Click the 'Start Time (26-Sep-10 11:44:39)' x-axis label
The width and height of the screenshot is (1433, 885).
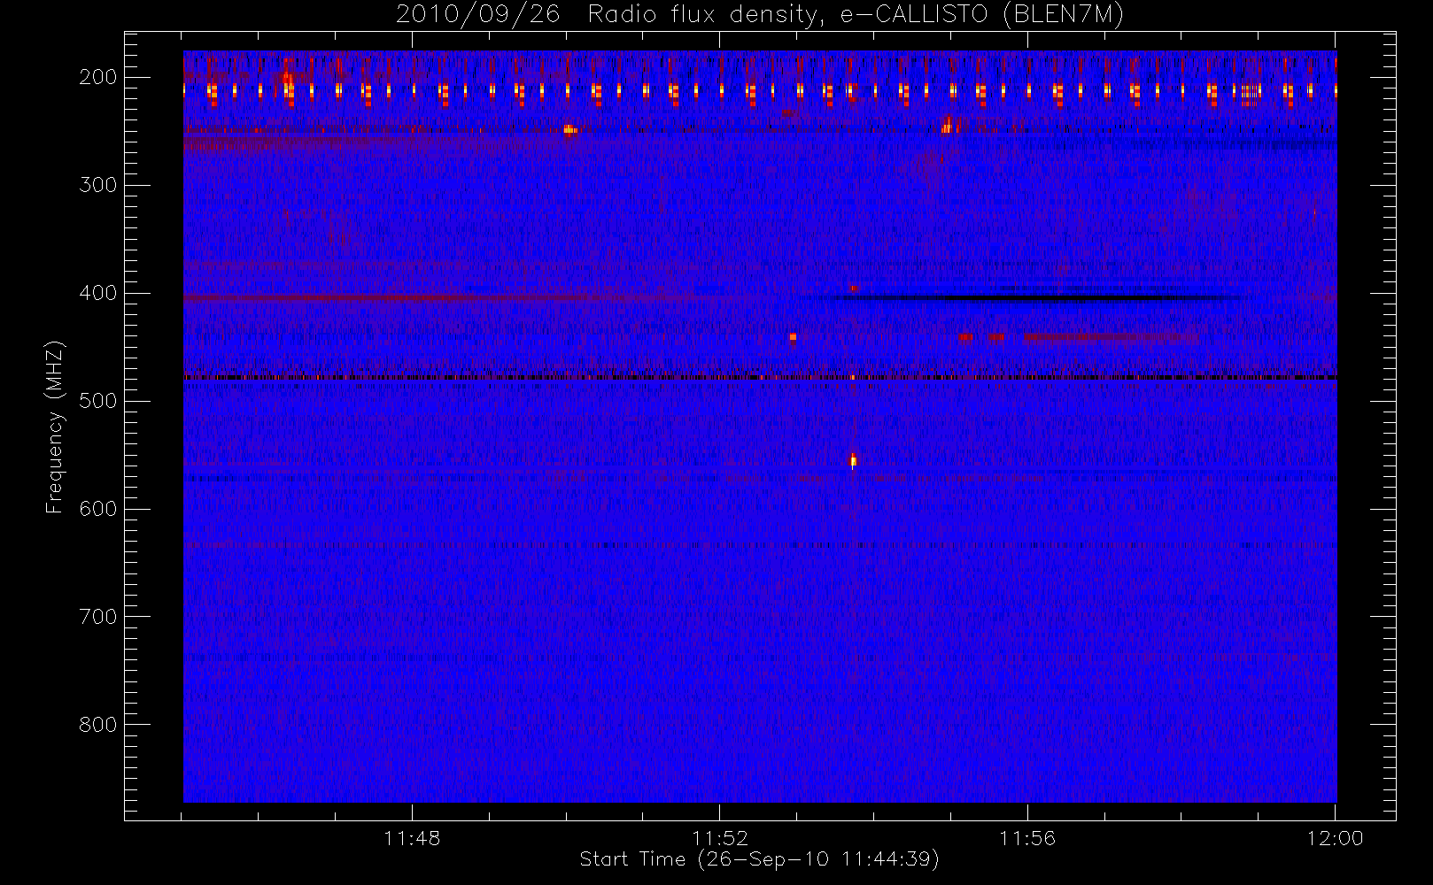point(759,859)
